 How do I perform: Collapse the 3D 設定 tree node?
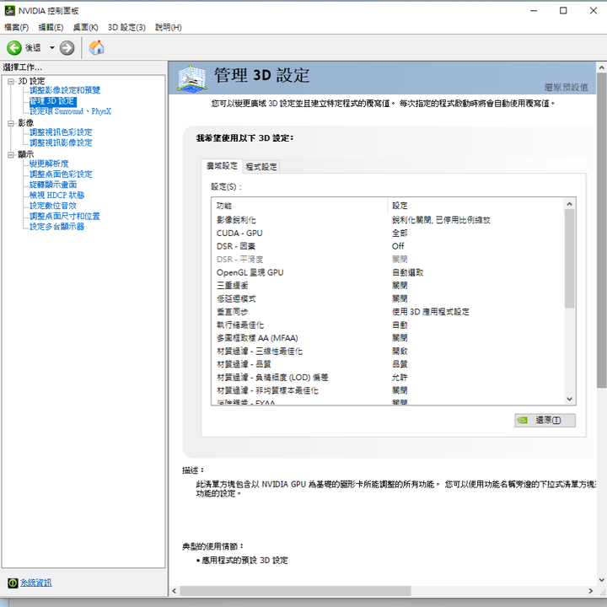pyautogui.click(x=11, y=81)
